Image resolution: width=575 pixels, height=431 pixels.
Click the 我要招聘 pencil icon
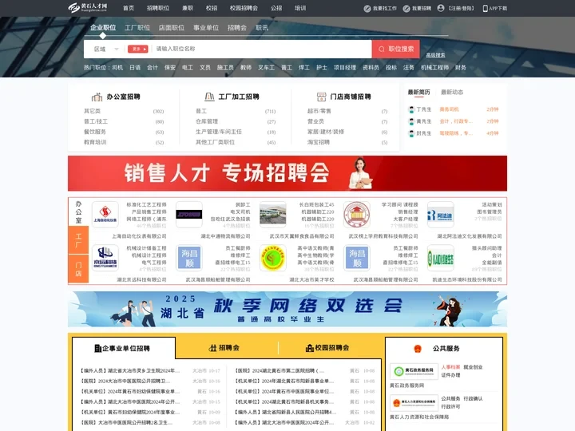(406, 9)
